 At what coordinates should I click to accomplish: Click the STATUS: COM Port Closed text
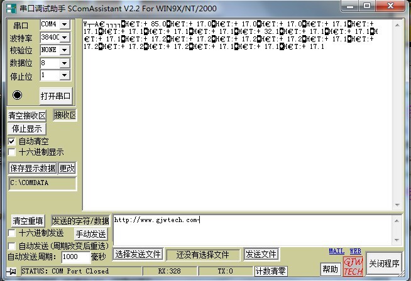tap(65, 271)
